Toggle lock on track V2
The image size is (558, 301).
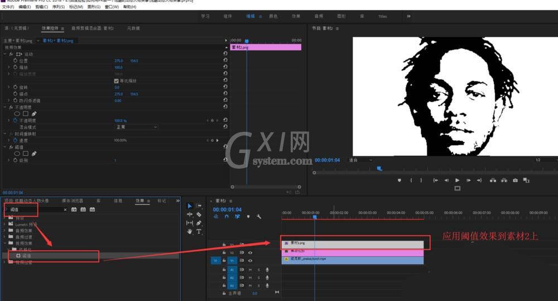coord(224,252)
